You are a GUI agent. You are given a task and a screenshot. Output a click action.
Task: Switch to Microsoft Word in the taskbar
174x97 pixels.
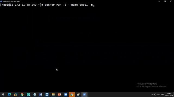(x=41, y=95)
